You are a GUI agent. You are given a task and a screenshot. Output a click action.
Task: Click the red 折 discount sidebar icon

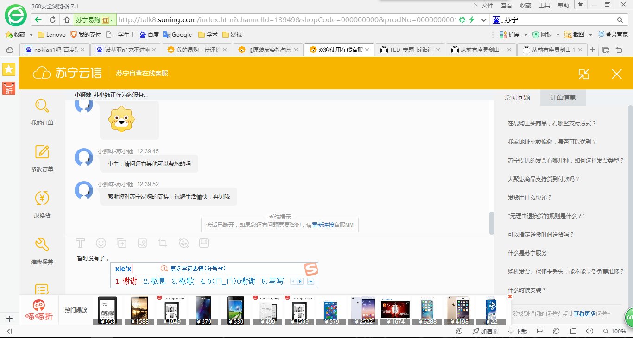coord(9,88)
